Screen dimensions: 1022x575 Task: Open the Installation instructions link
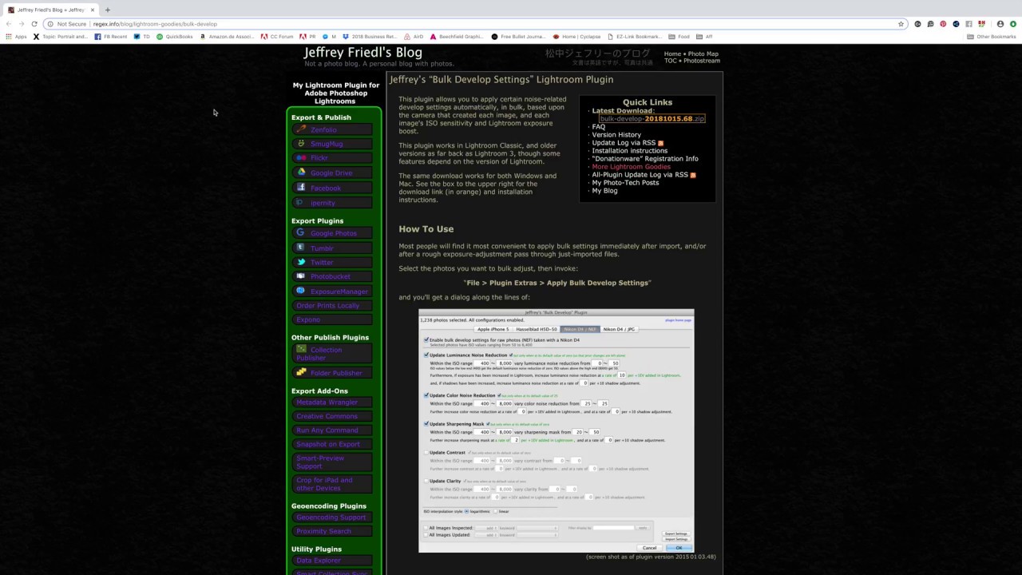[629, 150]
